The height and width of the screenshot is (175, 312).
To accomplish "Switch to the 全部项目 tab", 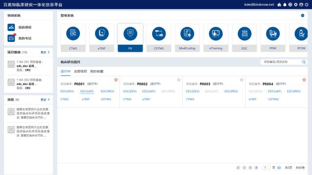I will pyautogui.click(x=80, y=71).
